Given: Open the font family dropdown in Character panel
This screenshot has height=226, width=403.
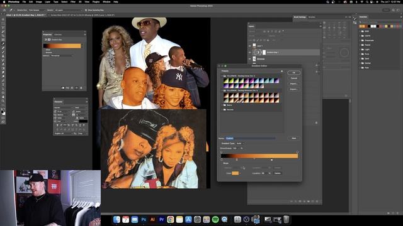Looking at the screenshot, I should (64, 107).
